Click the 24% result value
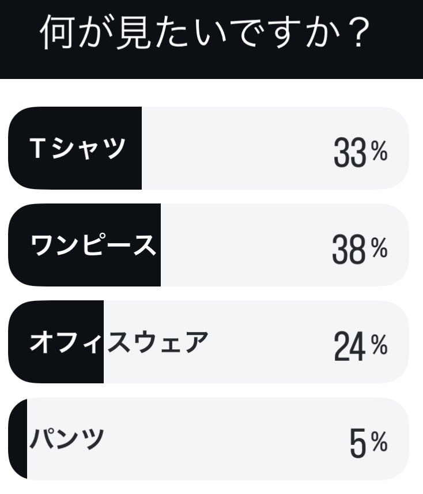The image size is (423, 494). click(360, 346)
